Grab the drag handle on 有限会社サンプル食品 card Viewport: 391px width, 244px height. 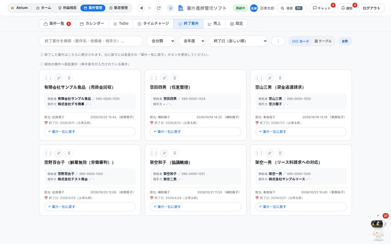tap(48, 78)
